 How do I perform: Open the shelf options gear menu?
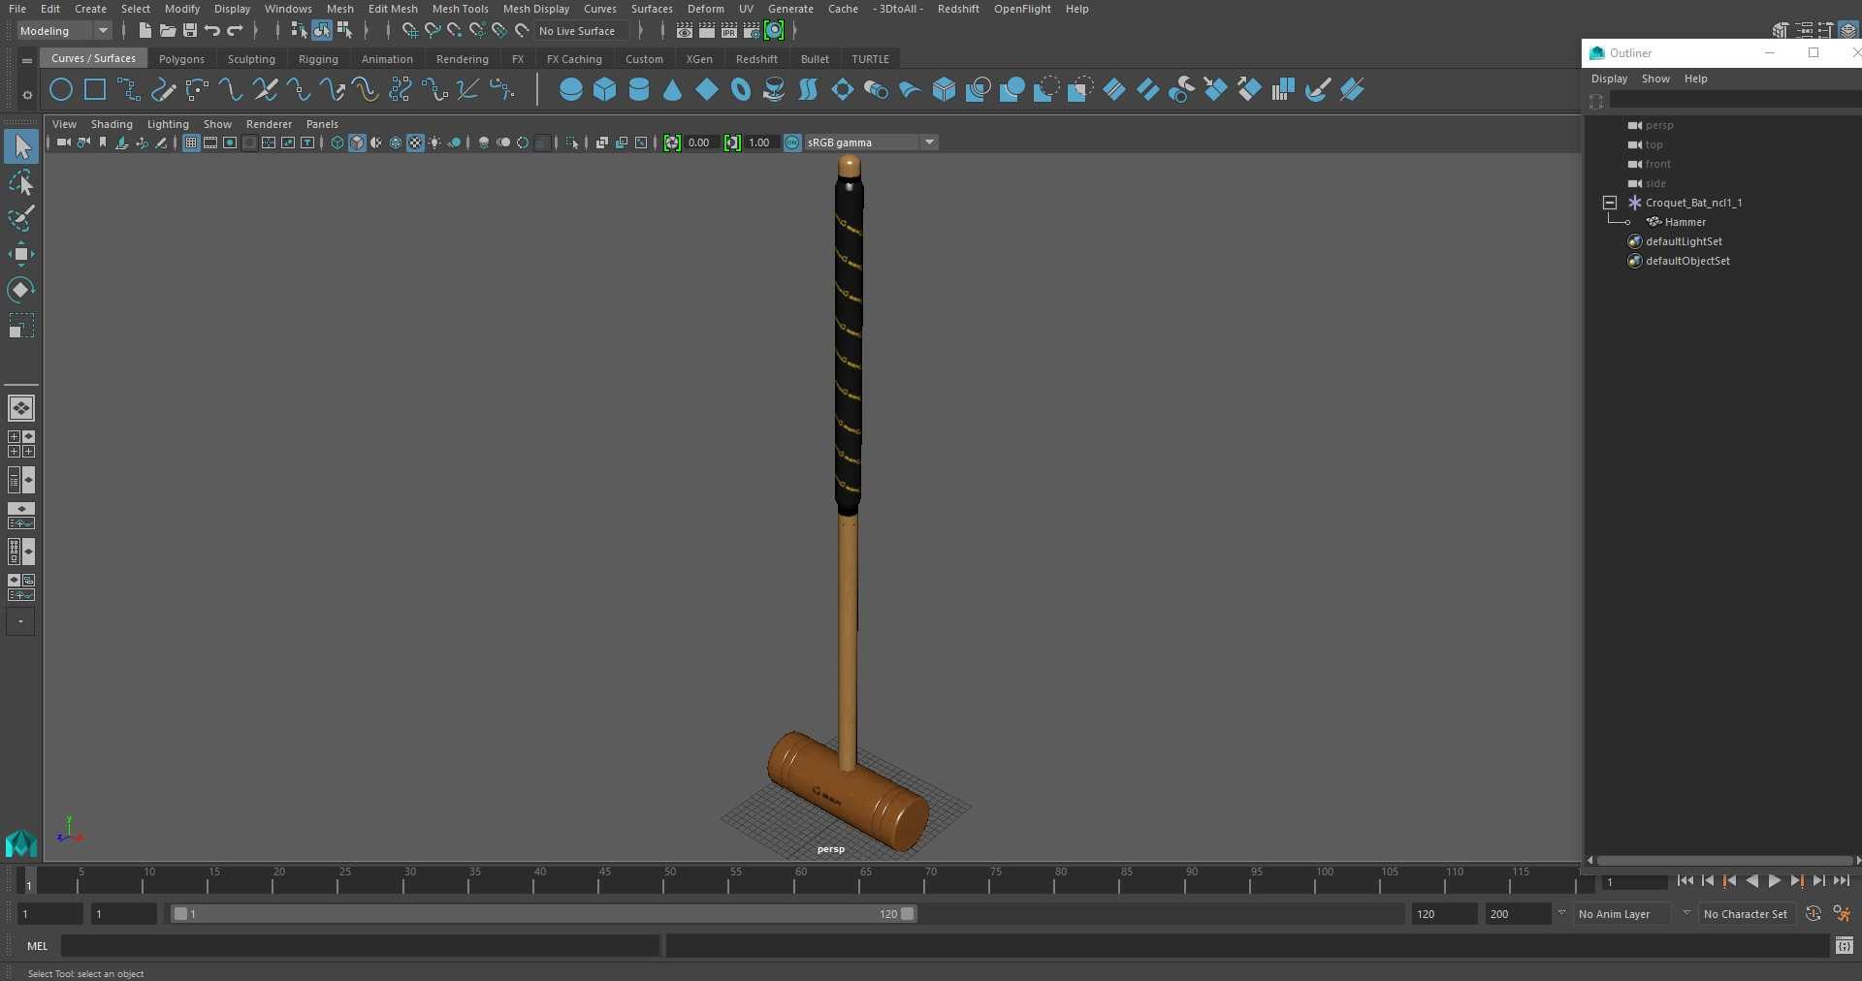[27, 95]
